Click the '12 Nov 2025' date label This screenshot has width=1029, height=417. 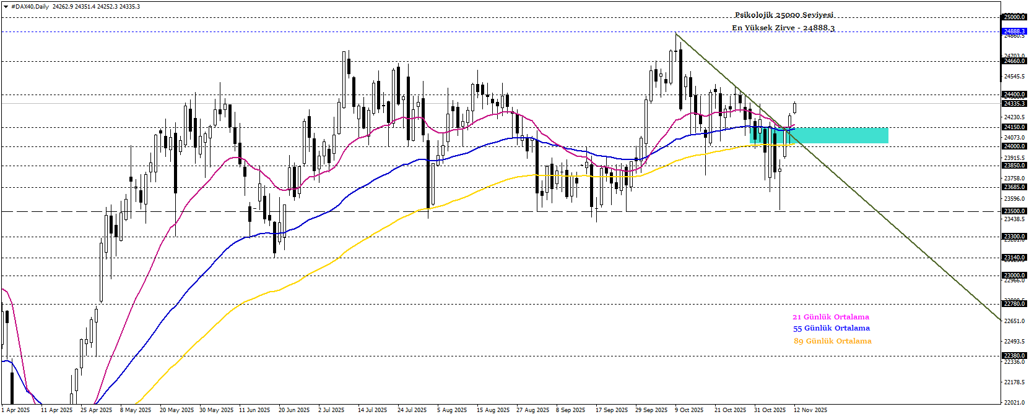point(810,410)
